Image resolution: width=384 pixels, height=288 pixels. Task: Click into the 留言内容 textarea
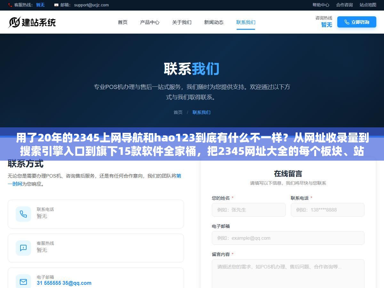(x=288, y=274)
